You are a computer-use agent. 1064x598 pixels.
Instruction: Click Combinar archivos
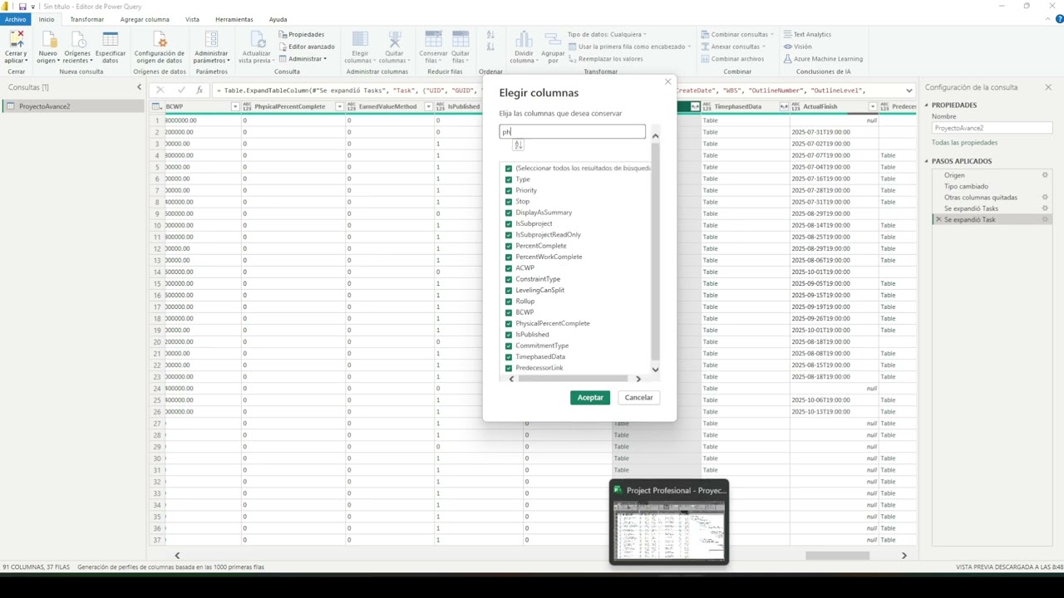point(731,59)
